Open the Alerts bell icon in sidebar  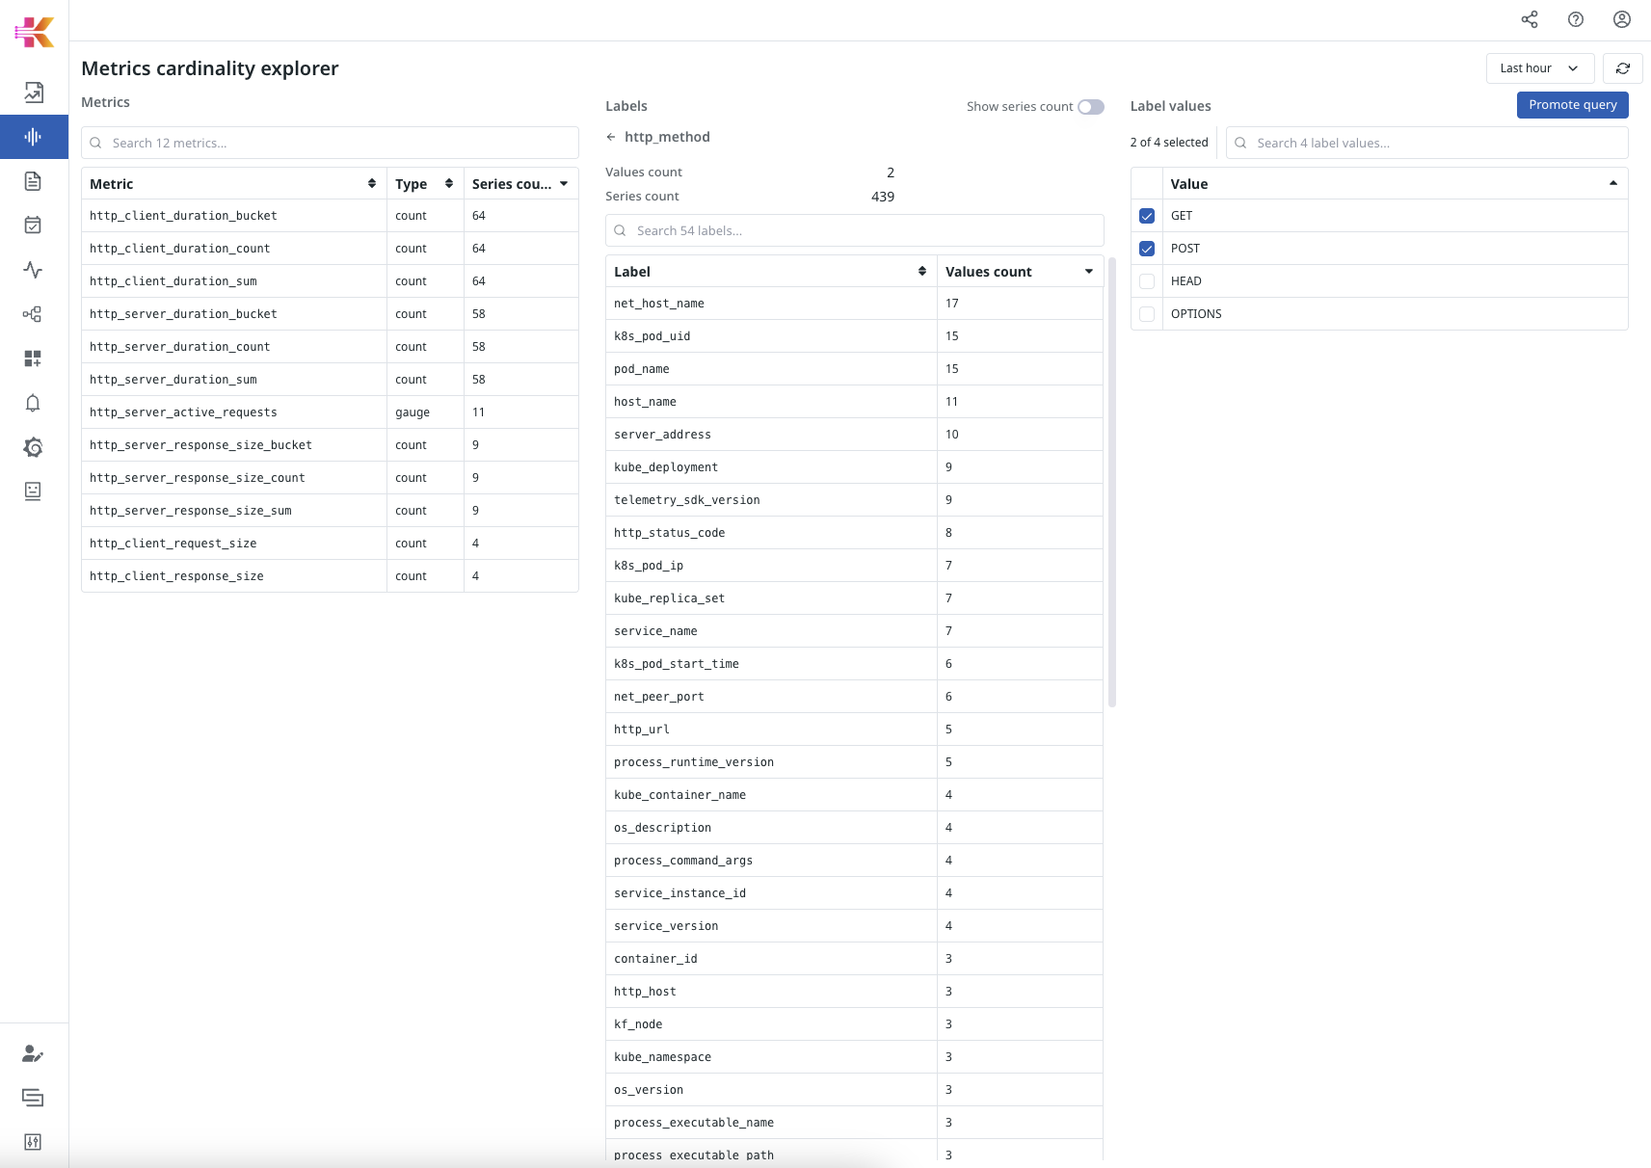pos(34,404)
